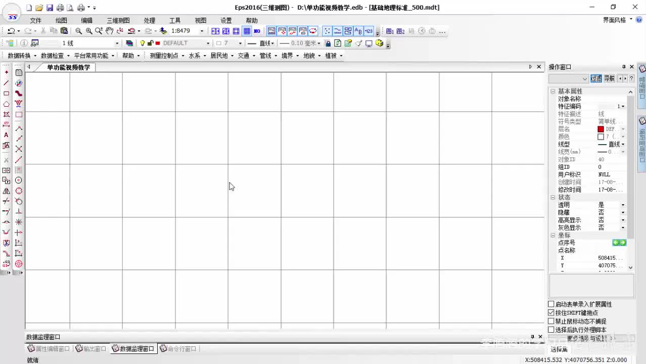Open the 三维测图 menu
646x364 pixels.
tap(118, 21)
